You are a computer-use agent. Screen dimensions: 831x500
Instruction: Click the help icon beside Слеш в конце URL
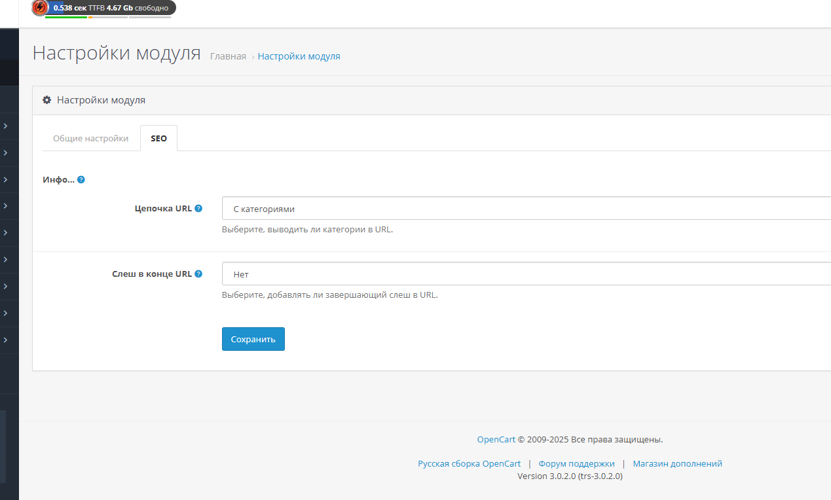(198, 274)
